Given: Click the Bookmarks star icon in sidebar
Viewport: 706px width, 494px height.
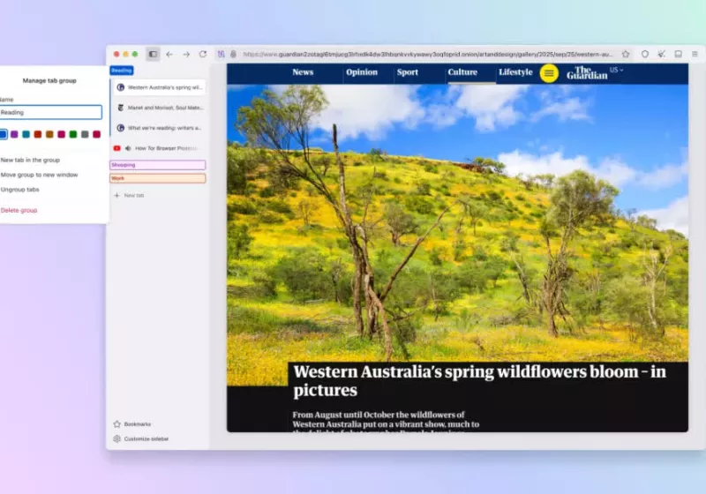Looking at the screenshot, I should click(x=117, y=423).
